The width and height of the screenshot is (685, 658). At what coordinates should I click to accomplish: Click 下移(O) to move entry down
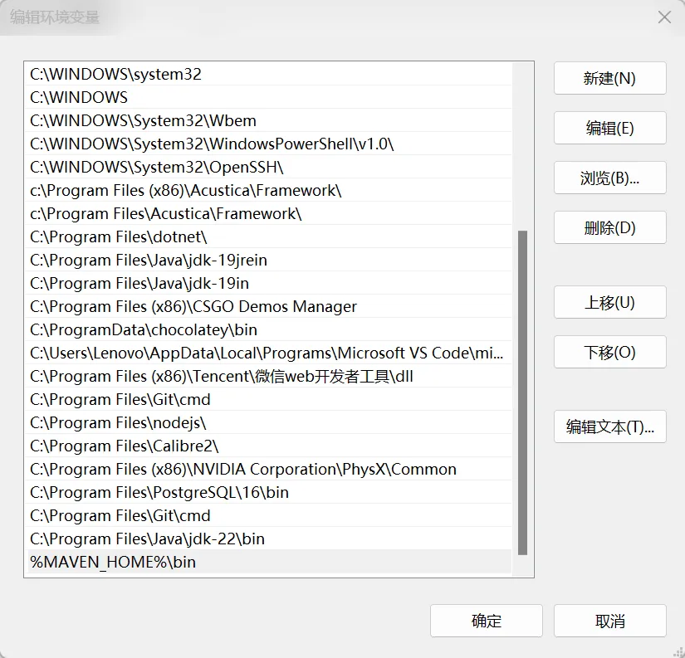point(609,352)
